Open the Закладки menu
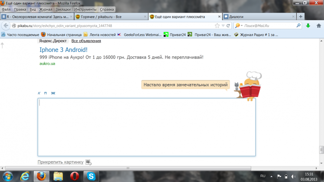 (63, 9)
